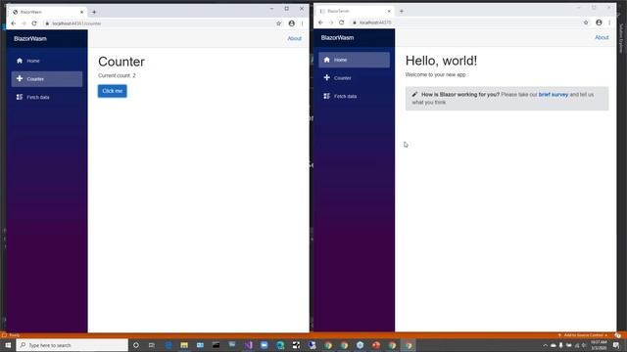627x352 pixels.
Task: Open Task View from the taskbar
Action: (152, 345)
